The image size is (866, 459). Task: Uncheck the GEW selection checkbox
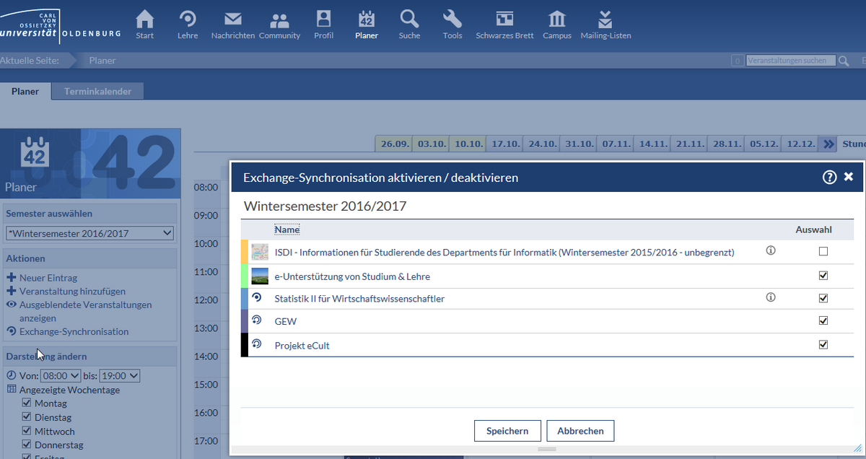(x=823, y=321)
